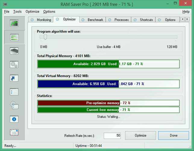Click the '128 MB' slider label
The image size is (194, 151).
click(x=172, y=47)
